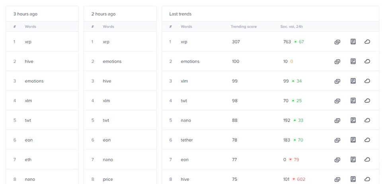Click the chart-compare icon in xlm row
The height and width of the screenshot is (184, 382).
click(337, 81)
